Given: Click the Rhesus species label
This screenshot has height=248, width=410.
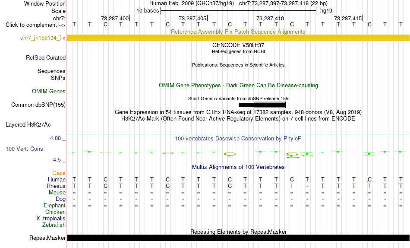Looking at the screenshot, I should pyautogui.click(x=56, y=186).
